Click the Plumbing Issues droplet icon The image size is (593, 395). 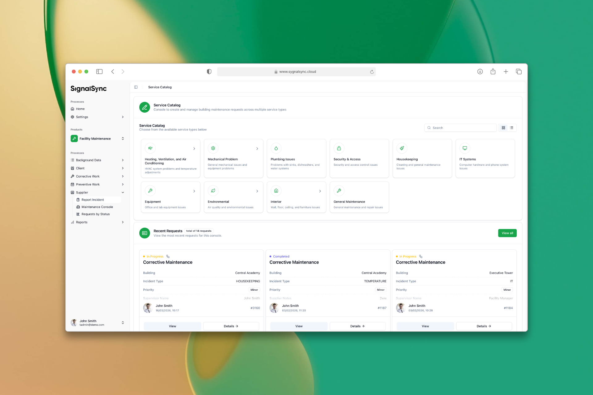click(276, 148)
